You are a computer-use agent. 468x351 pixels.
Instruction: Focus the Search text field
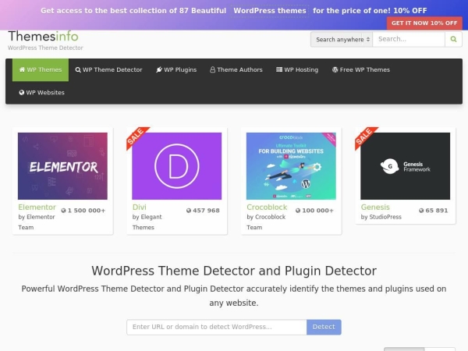coord(409,39)
